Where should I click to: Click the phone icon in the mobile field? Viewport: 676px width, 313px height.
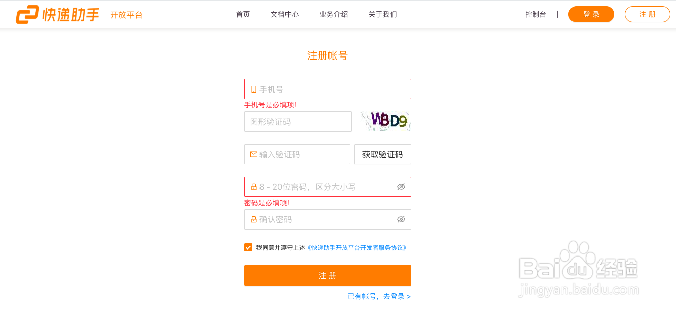[253, 89]
